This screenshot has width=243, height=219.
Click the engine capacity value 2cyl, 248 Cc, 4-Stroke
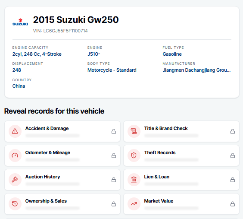37,54
